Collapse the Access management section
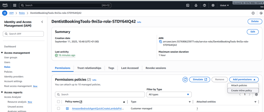Viewport: 264px width, 112px height. point(2,53)
